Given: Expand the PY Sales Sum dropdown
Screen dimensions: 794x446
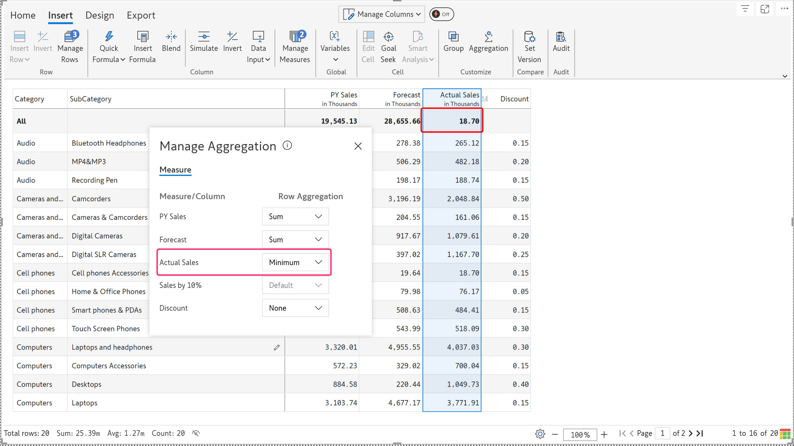Looking at the screenshot, I should coord(295,217).
